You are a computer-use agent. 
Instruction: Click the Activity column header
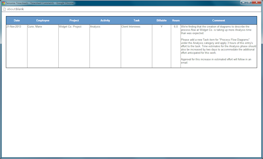point(105,21)
